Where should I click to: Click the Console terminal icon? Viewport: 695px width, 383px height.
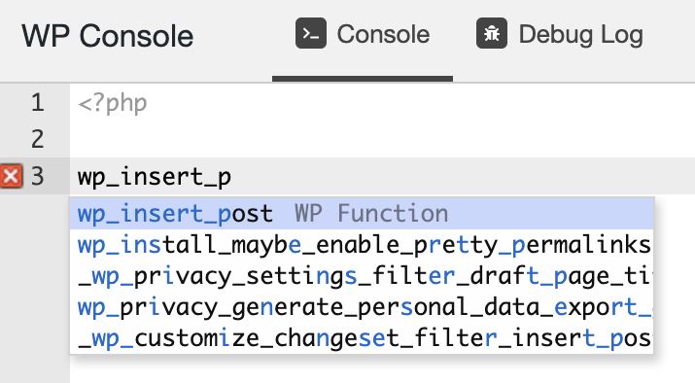point(311,33)
